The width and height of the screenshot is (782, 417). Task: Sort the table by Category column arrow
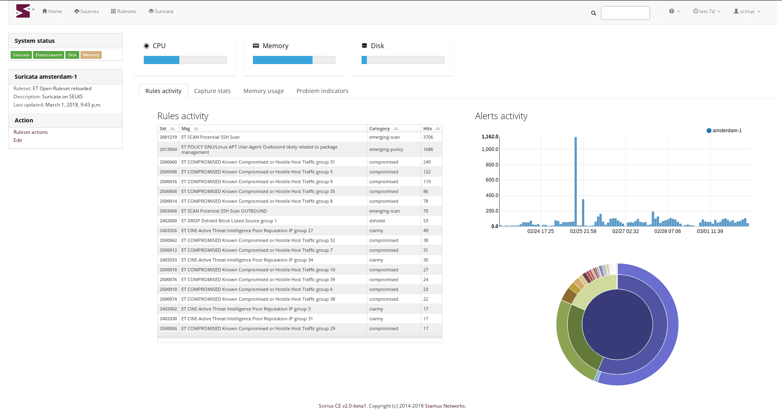[x=396, y=129]
